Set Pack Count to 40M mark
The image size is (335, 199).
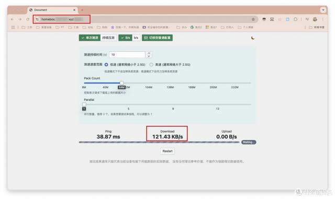[x=105, y=87]
